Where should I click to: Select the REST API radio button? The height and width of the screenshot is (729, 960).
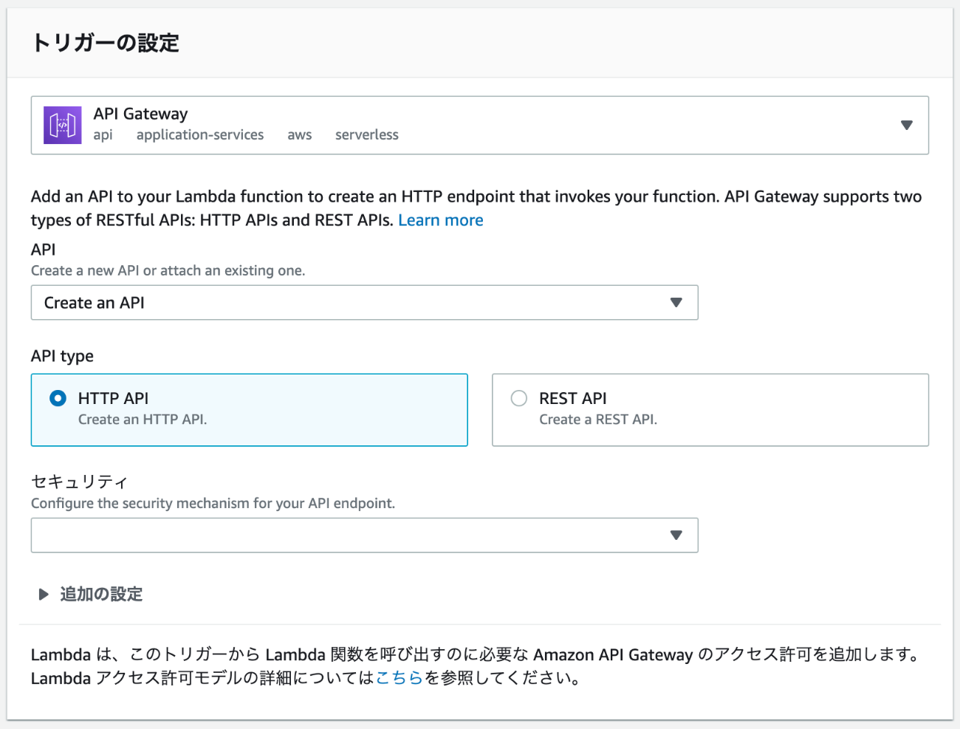click(519, 399)
